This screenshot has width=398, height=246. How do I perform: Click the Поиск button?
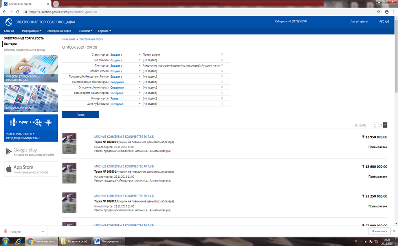coord(81,115)
